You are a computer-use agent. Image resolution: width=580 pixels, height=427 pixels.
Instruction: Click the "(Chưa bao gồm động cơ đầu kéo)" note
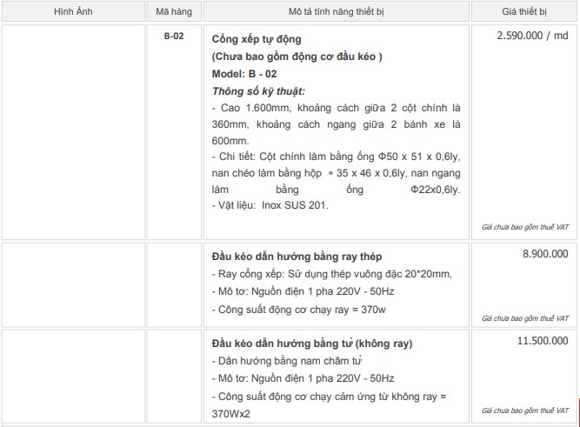click(x=297, y=57)
